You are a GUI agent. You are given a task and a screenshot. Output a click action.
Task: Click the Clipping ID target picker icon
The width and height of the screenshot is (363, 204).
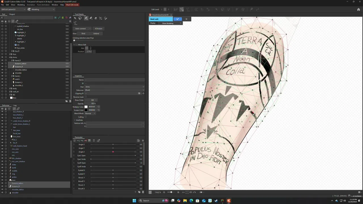[143, 93]
